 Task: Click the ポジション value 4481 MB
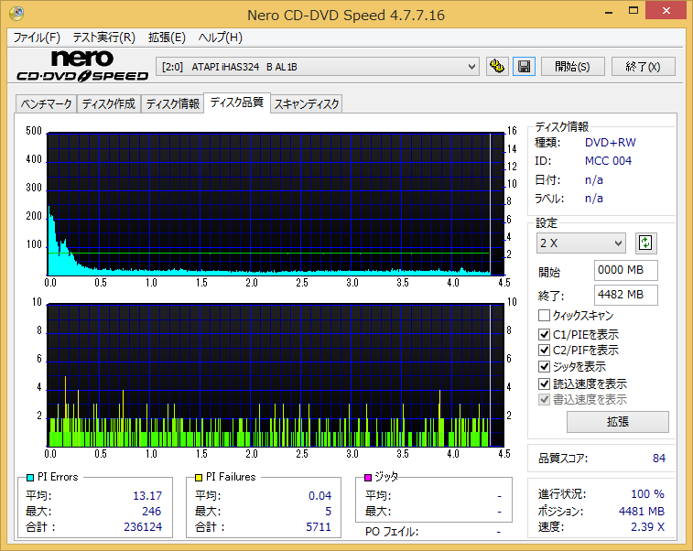coord(642,512)
